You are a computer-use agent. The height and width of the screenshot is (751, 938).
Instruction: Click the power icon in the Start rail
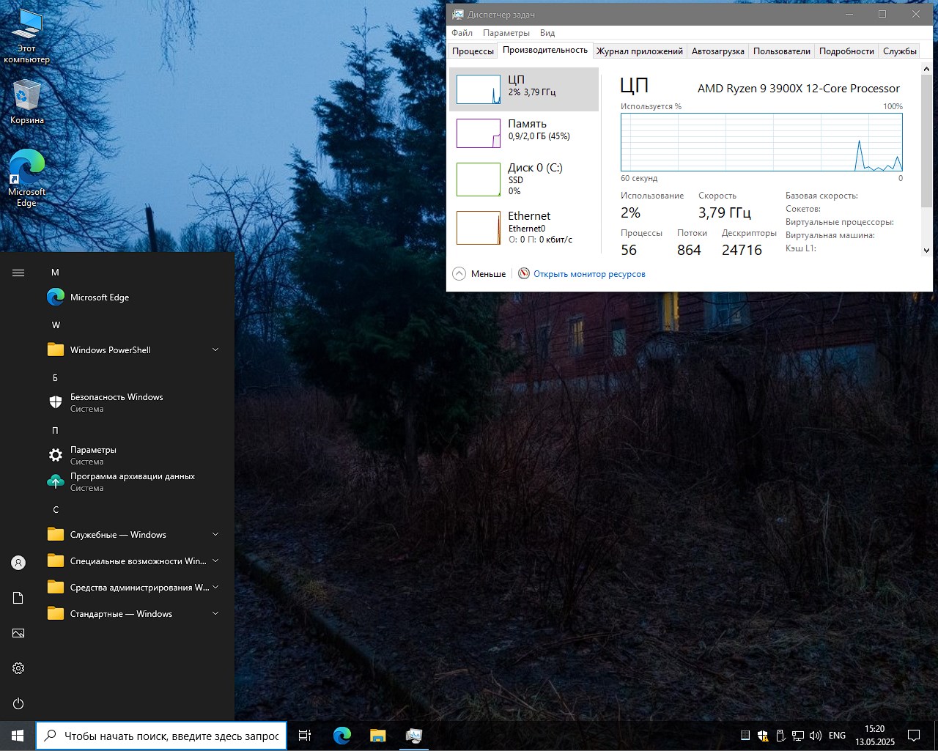point(18,703)
